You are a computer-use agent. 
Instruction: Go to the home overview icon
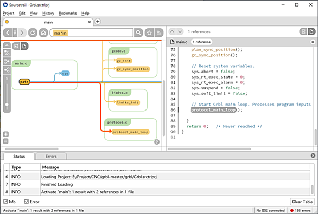(x=43, y=33)
